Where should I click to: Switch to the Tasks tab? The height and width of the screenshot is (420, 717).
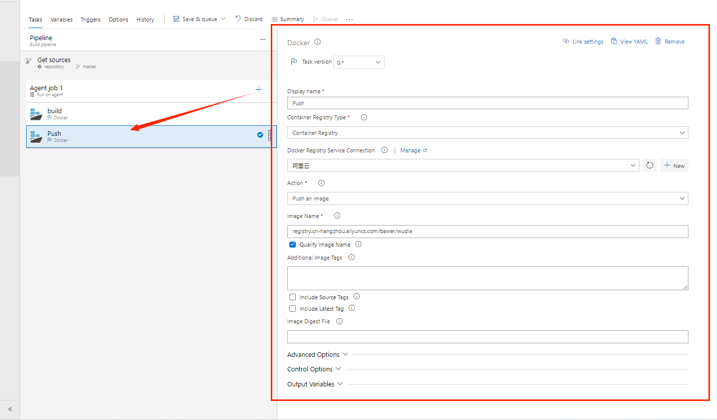[x=36, y=20]
